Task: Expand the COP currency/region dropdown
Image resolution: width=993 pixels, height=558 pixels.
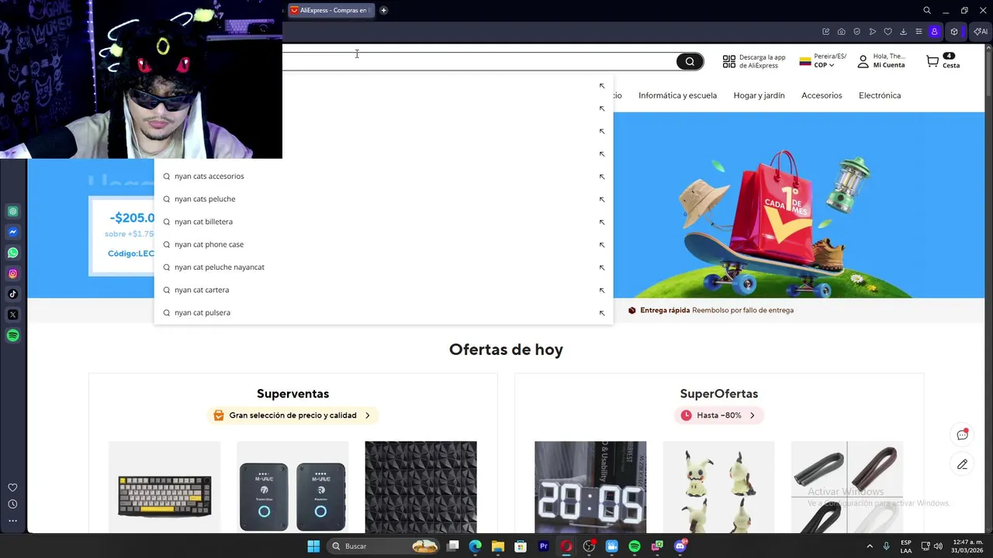Action: (x=823, y=65)
